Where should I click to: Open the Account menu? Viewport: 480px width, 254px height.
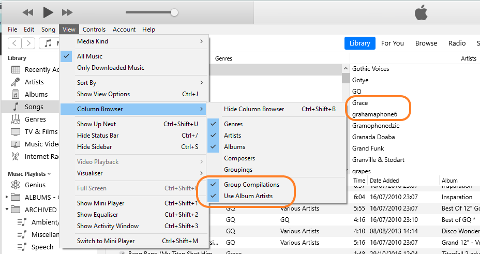click(x=124, y=29)
